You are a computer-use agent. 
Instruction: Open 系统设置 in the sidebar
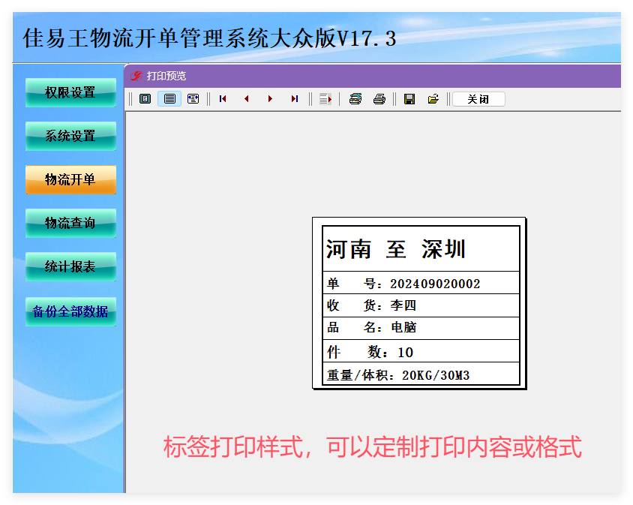pos(70,136)
